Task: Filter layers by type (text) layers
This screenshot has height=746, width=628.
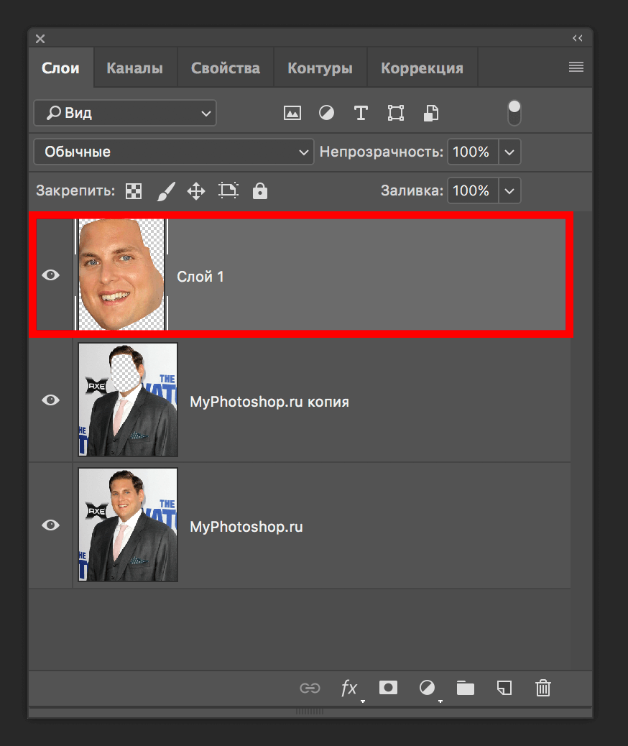Action: tap(361, 113)
